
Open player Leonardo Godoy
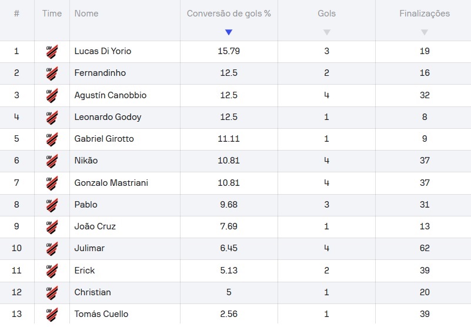point(108,117)
